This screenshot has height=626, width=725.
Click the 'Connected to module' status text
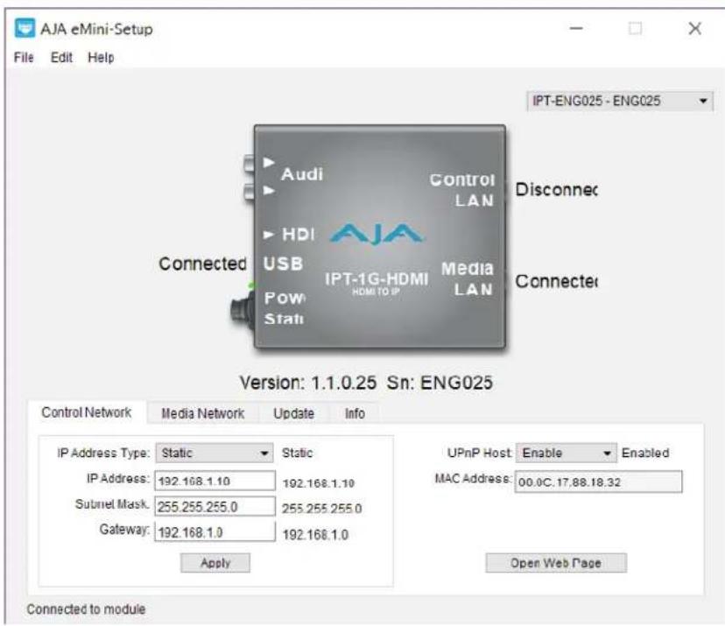(86, 609)
